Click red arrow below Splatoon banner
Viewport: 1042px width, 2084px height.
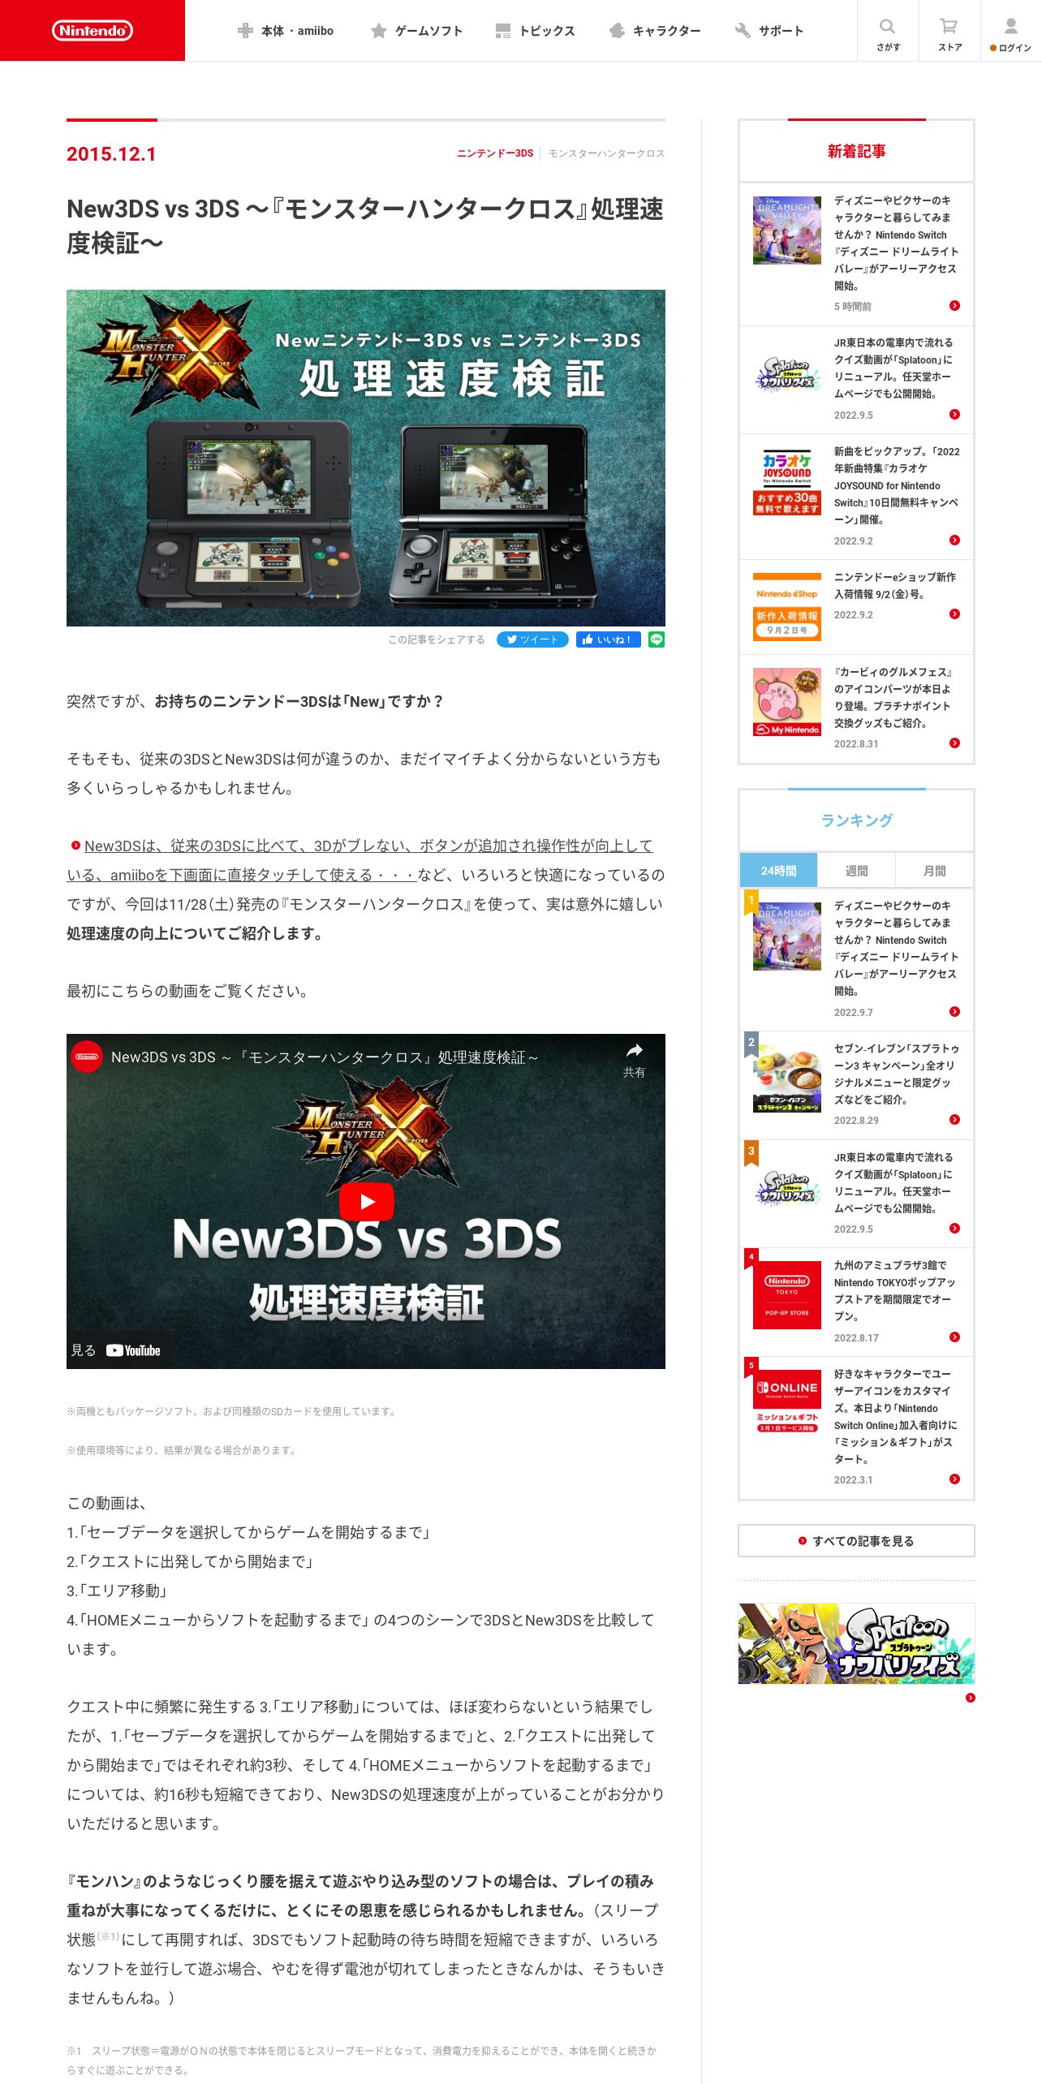(x=970, y=1698)
